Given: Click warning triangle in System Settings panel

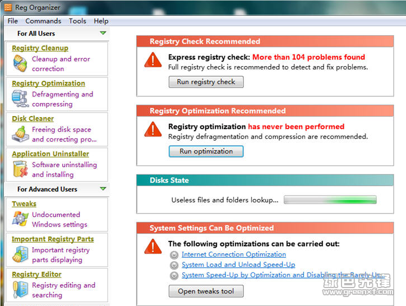Looking at the screenshot, I should click(x=153, y=247).
